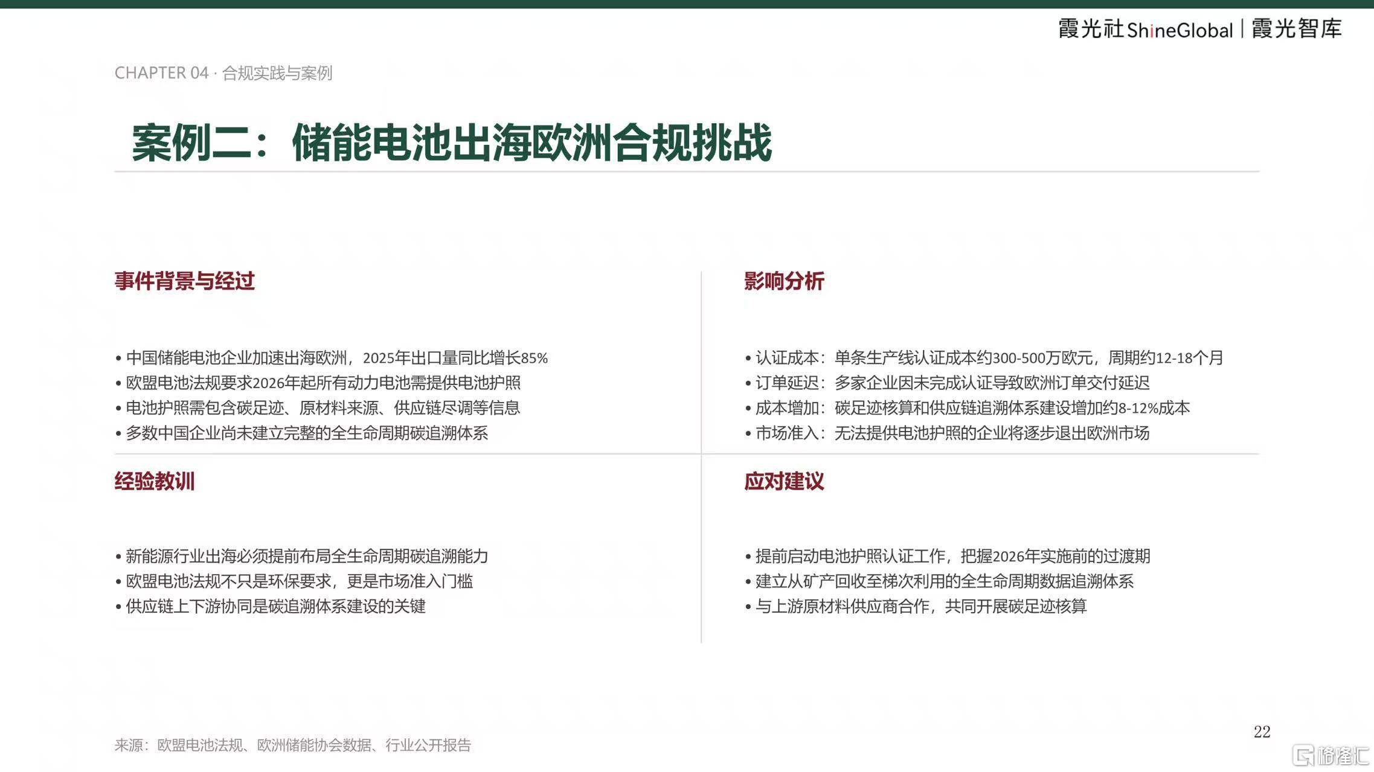Click the 霞光社 ShineGlobal logo
1374x772 pixels.
coord(1145,29)
